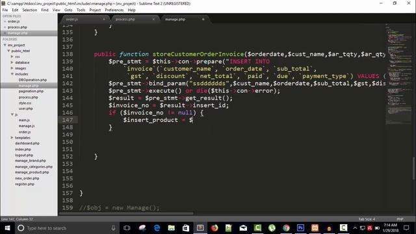Collapse the public_html folder
This screenshot has width=416, height=234.
coord(8,51)
